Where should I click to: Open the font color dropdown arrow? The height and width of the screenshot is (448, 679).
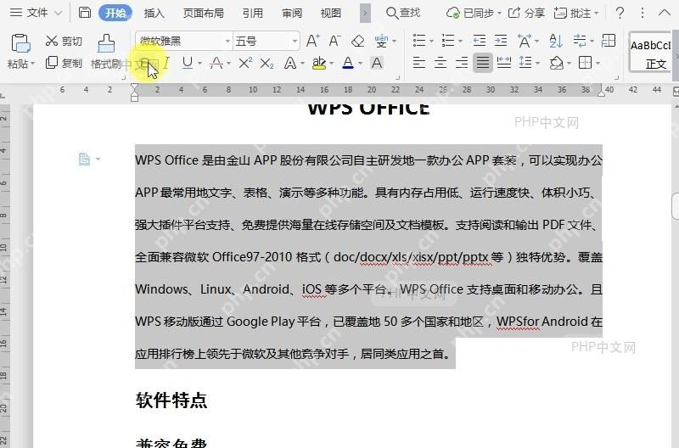[x=360, y=64]
